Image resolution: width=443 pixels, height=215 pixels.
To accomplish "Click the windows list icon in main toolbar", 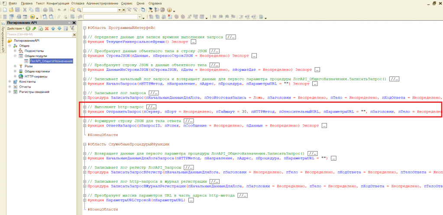I will [143, 10].
